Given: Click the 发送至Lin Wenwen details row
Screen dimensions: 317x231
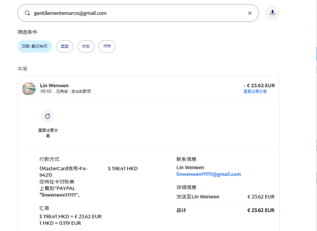Looking at the screenshot, I should click(198, 197).
